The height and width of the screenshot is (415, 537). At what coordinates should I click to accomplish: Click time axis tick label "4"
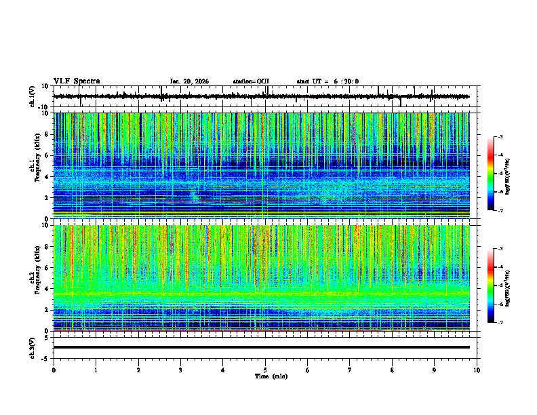click(x=223, y=370)
